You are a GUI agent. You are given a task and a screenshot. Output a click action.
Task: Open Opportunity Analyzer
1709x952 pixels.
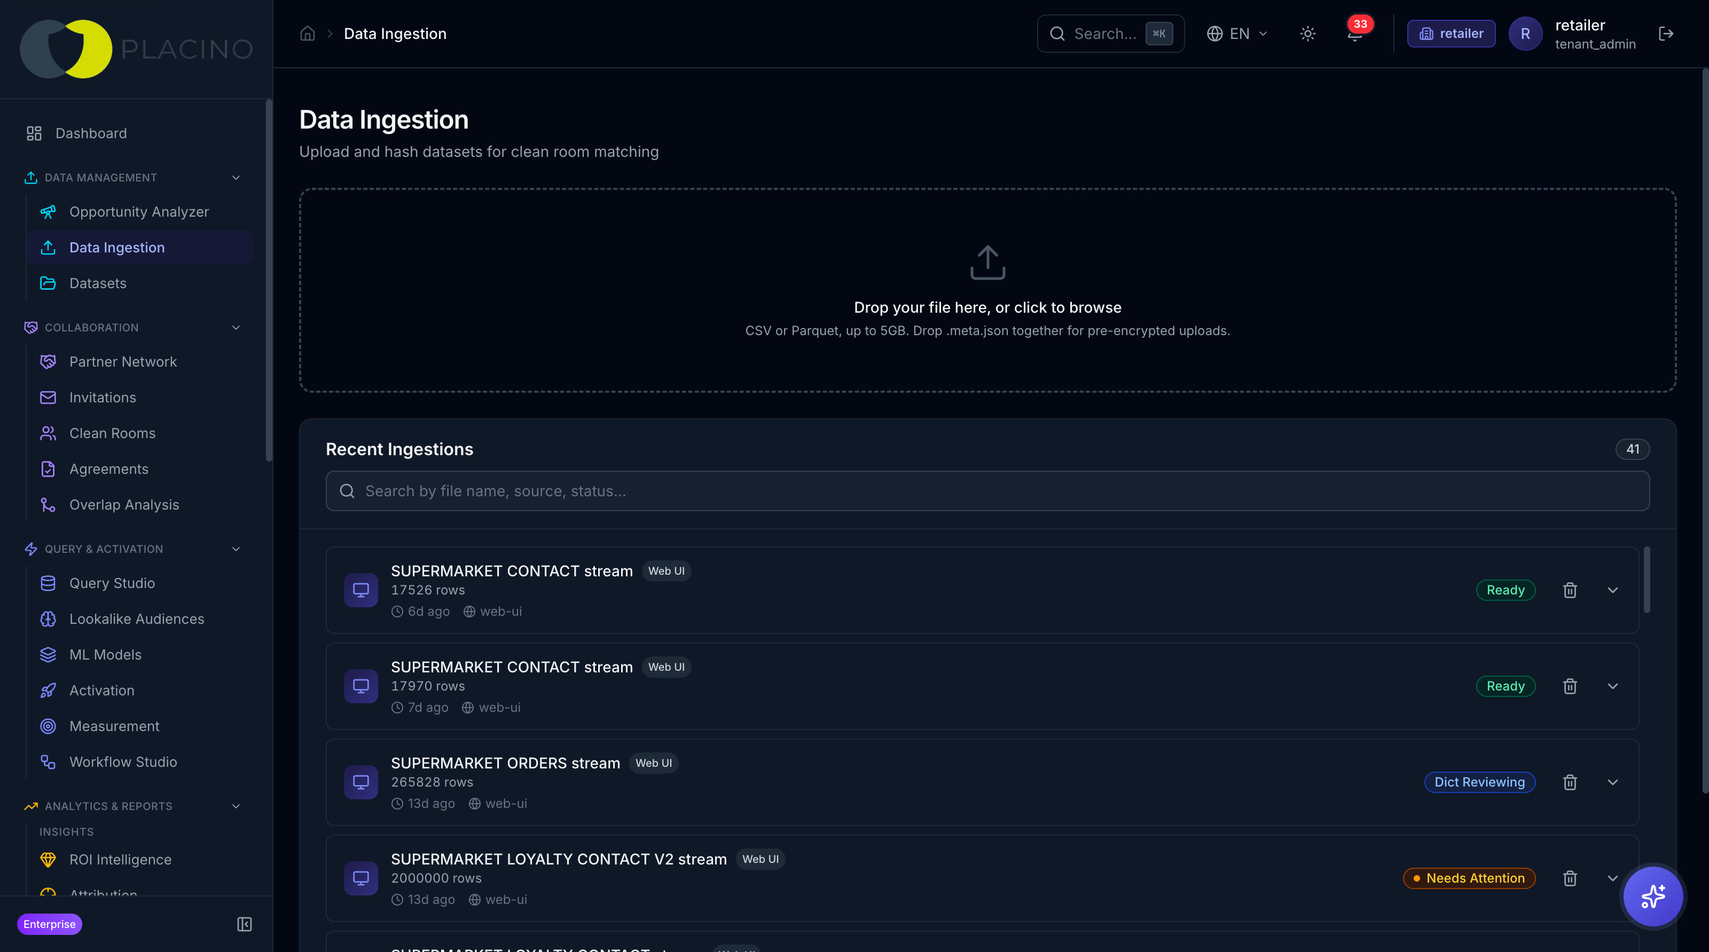[139, 211]
